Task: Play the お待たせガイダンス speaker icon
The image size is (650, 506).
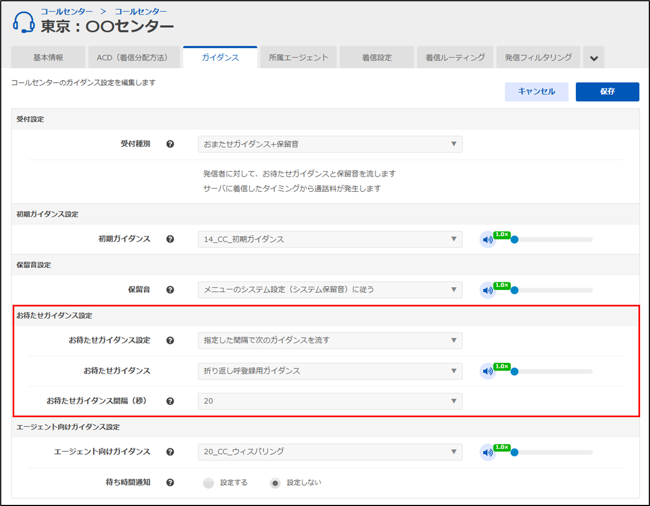Action: pos(487,371)
